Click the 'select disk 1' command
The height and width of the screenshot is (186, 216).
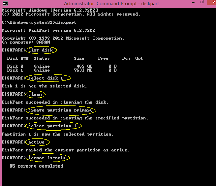pos(46,78)
